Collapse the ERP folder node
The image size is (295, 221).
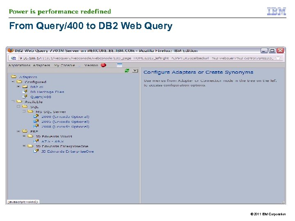18,131
